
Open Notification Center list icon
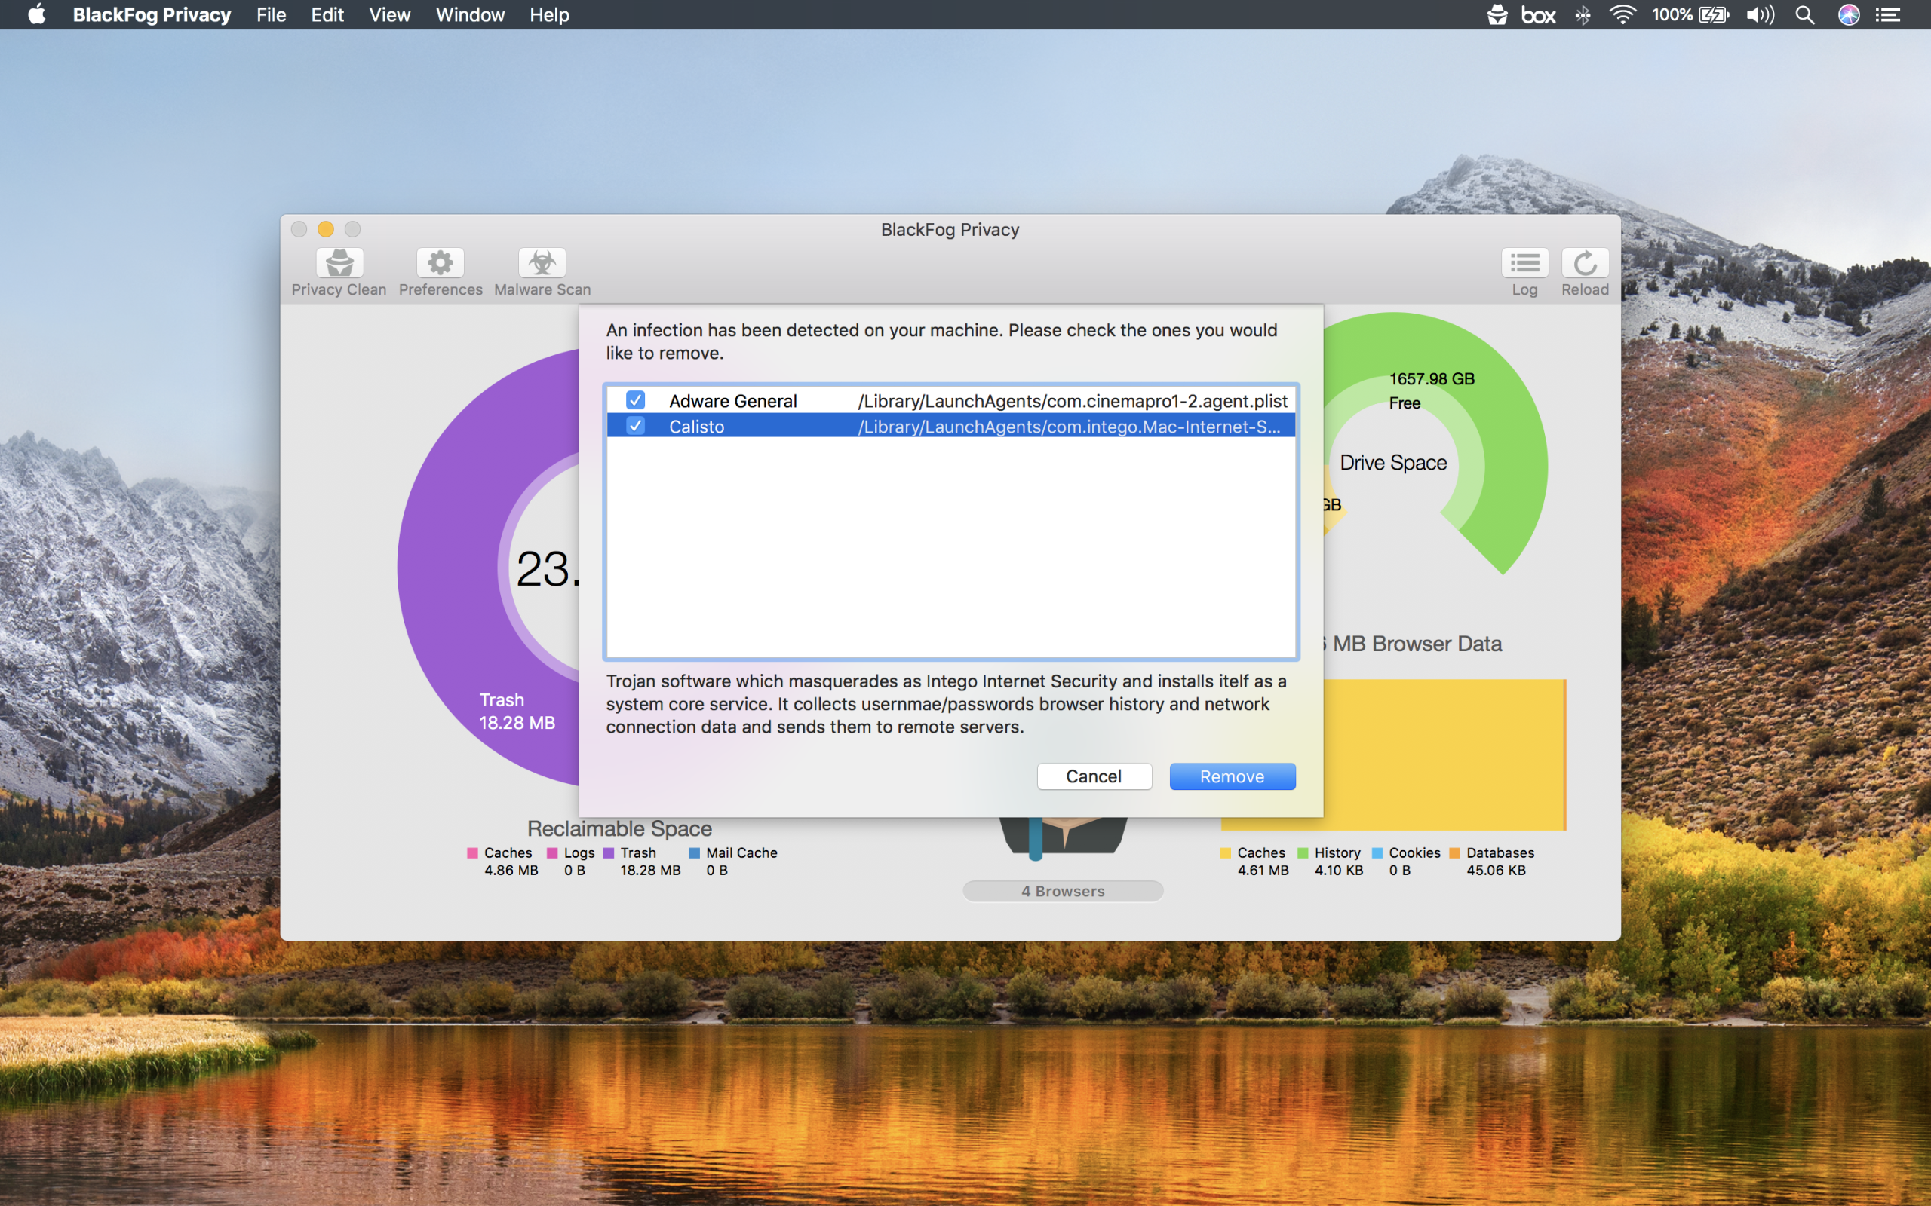point(1888,15)
